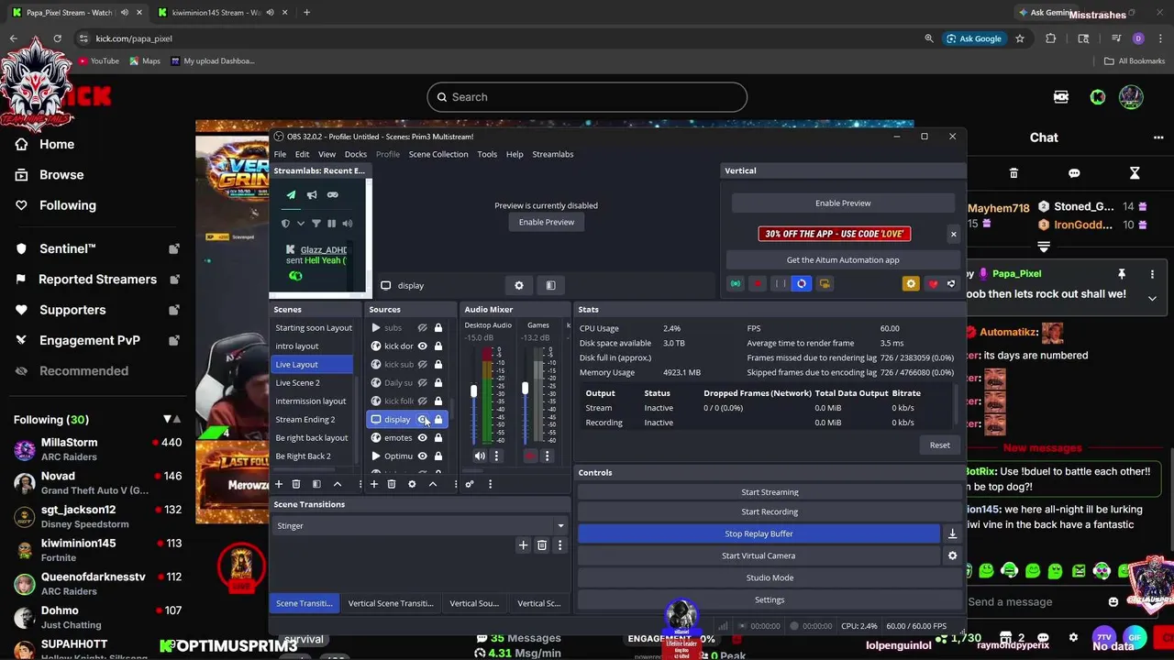This screenshot has width=1174, height=660.
Task: Unlock the display source
Action: coord(438,419)
